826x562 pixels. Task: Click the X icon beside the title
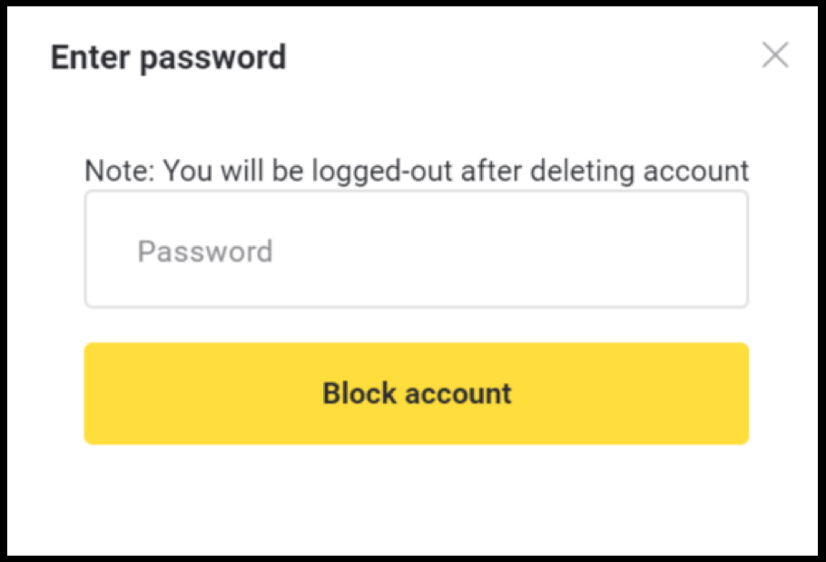coord(775,54)
